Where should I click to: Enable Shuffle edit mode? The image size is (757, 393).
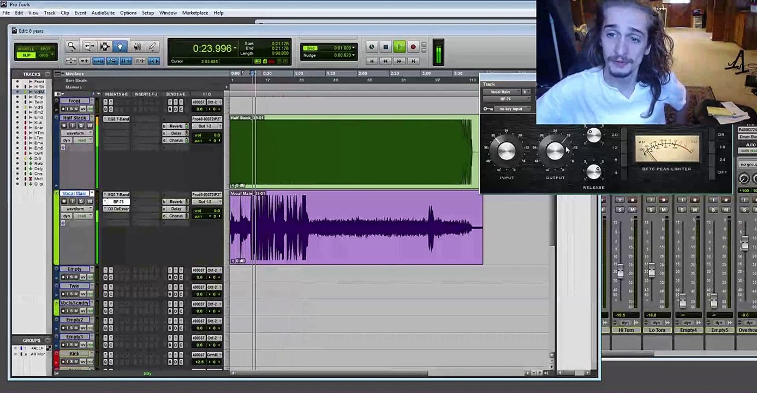tap(26, 49)
